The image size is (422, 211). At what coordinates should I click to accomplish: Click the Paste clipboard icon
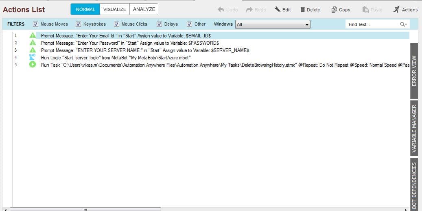(365, 10)
